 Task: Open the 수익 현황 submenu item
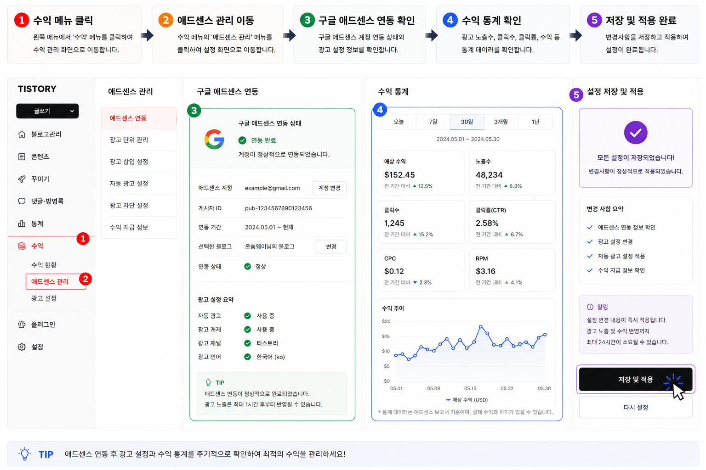click(44, 265)
